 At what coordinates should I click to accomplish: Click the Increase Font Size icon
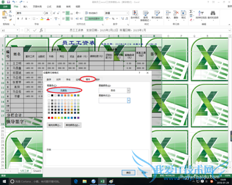coord(54,13)
